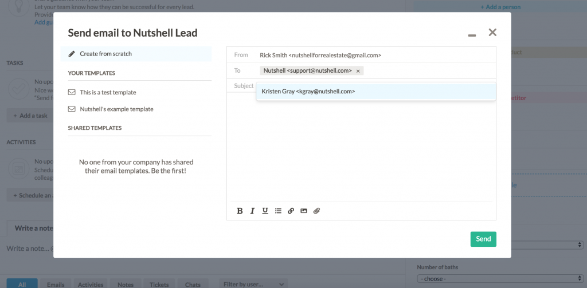Insert an image into the email
This screenshot has height=288, width=587.
coord(304,211)
